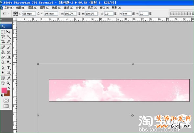Swap foreground and background colors arrow

point(9,88)
